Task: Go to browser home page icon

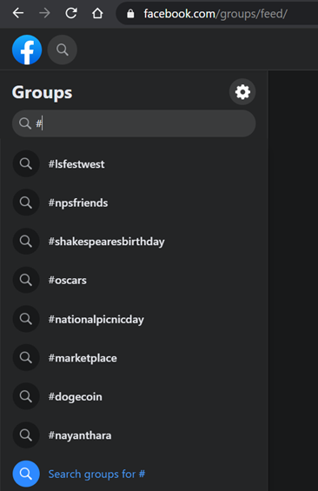Action: [x=97, y=13]
